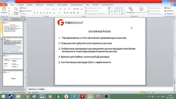Screen dimensions: 176x99
Task: Open the font color dropdown
Action: click(61, 13)
